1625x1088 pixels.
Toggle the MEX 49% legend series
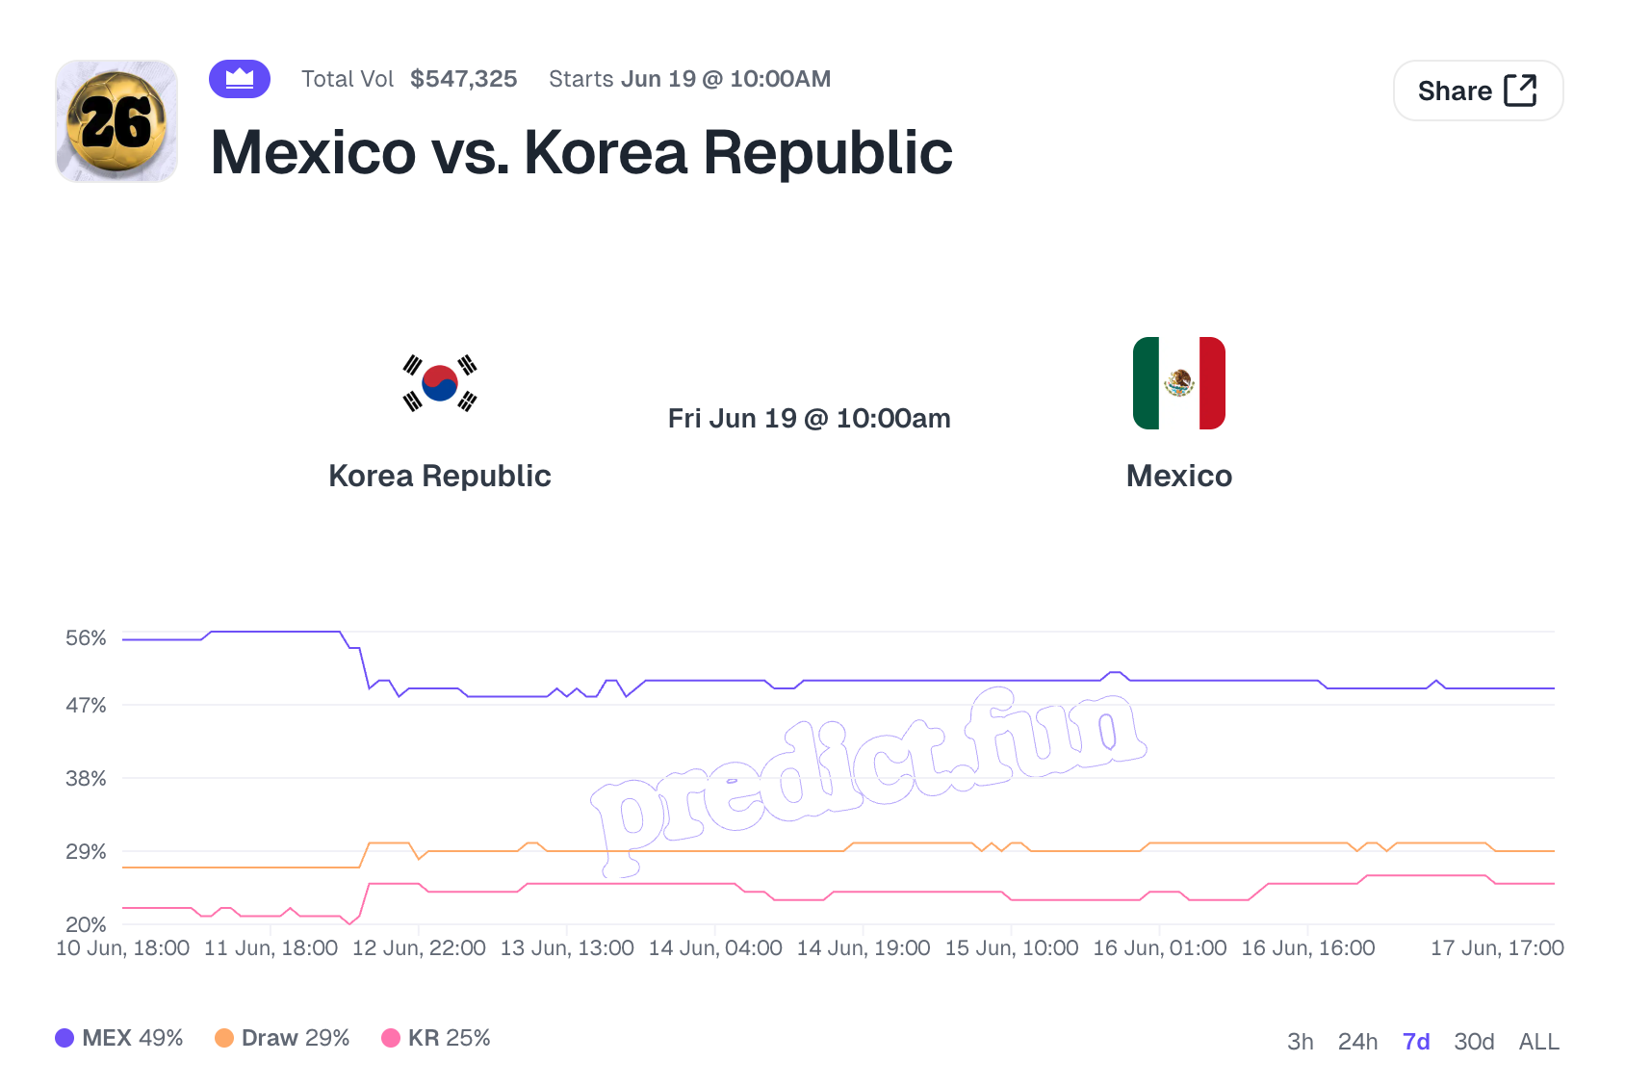tap(119, 1038)
